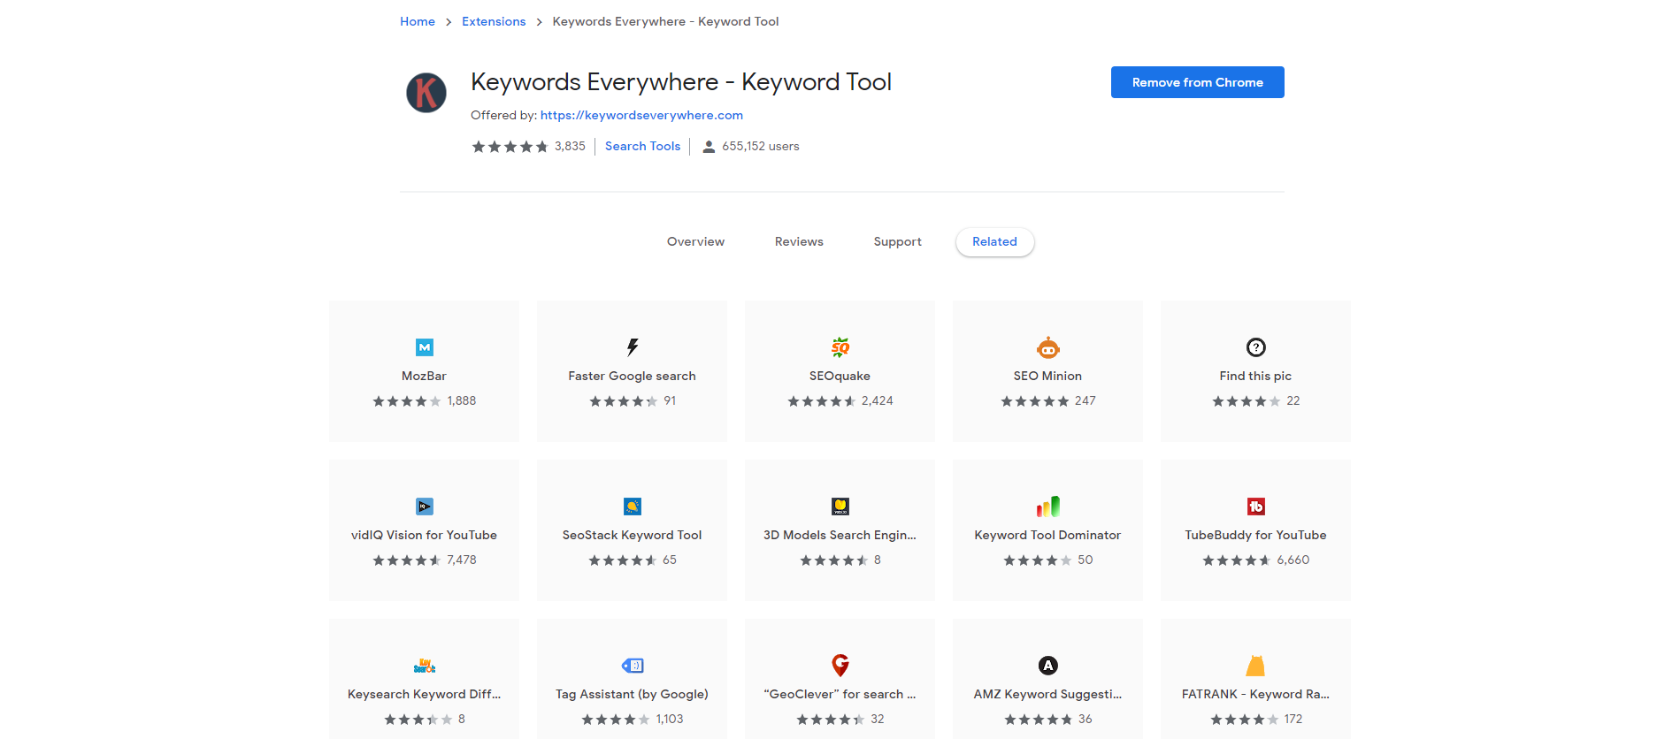Click the SEOquake rating count 2,424
The image size is (1680, 739).
click(x=878, y=400)
